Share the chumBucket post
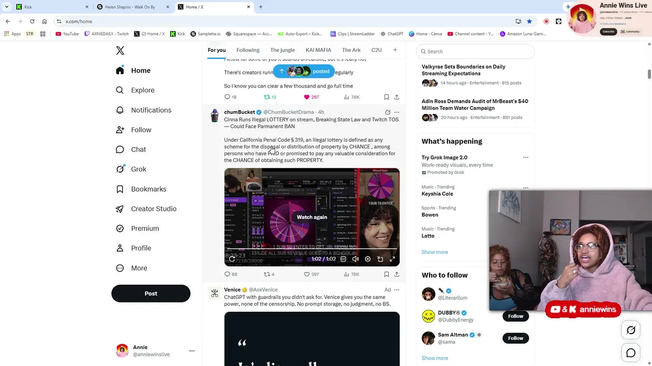 [397, 274]
